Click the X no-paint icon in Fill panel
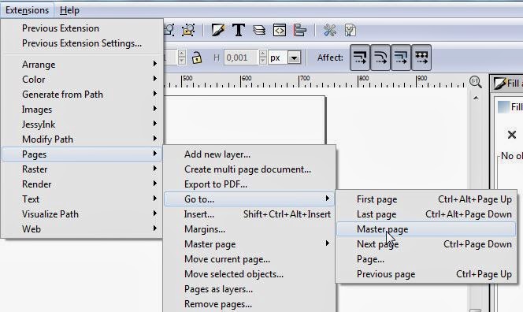The height and width of the screenshot is (312, 523). pyautogui.click(x=512, y=135)
